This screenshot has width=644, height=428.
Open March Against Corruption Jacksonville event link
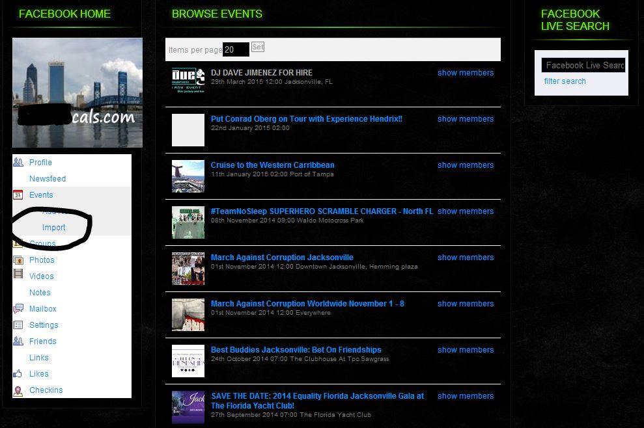(282, 258)
